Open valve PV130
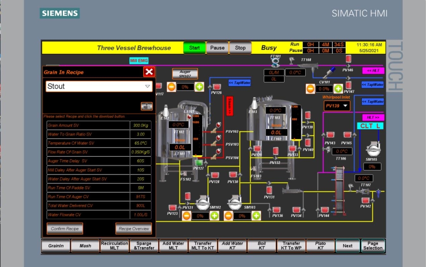 coord(233,175)
